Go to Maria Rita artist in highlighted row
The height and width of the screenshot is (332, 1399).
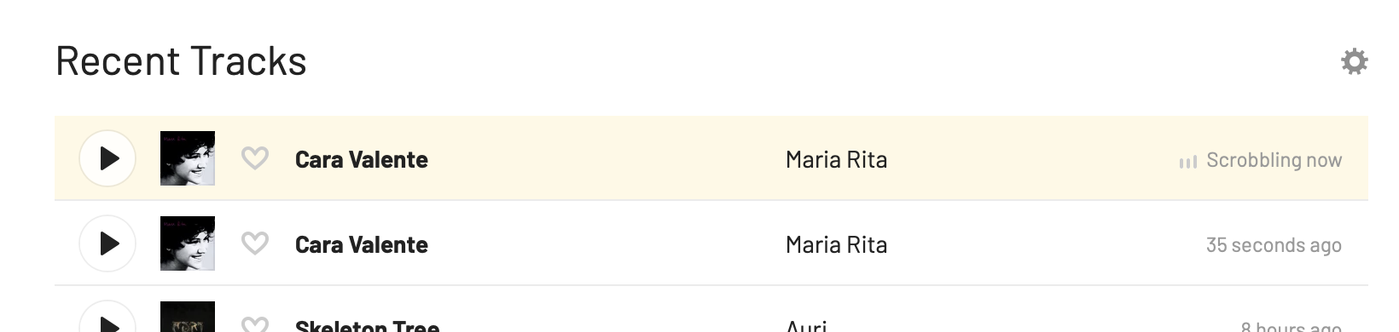point(836,159)
